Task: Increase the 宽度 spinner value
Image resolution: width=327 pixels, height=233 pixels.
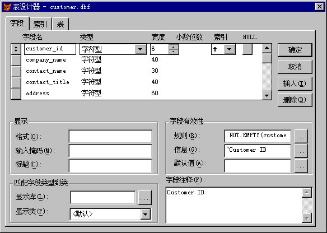Action: coord(174,46)
